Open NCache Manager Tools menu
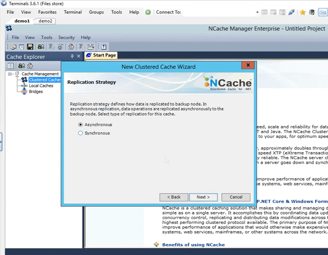The image size is (328, 255). (x=47, y=37)
